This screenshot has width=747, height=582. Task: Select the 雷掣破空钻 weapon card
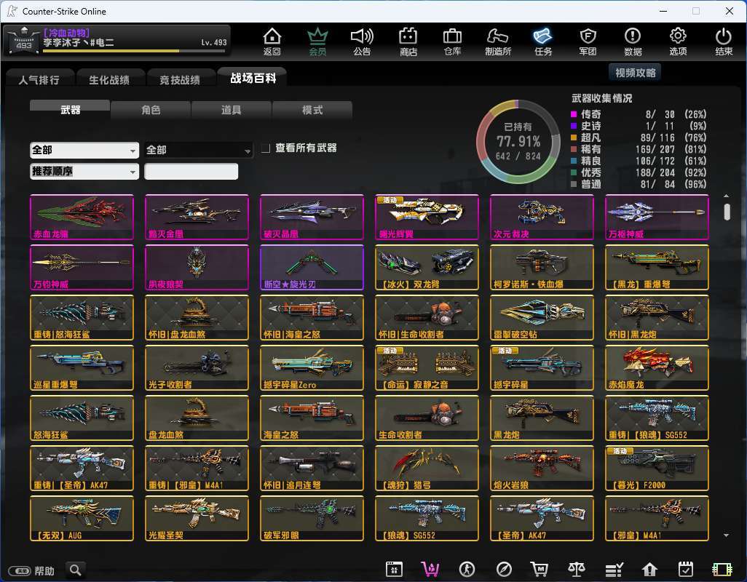[x=542, y=317]
